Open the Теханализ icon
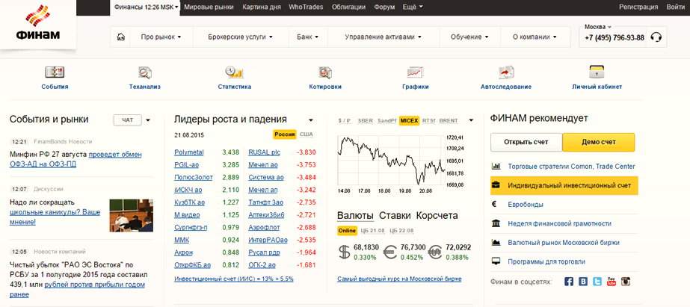This screenshot has width=690, height=307. (145, 72)
